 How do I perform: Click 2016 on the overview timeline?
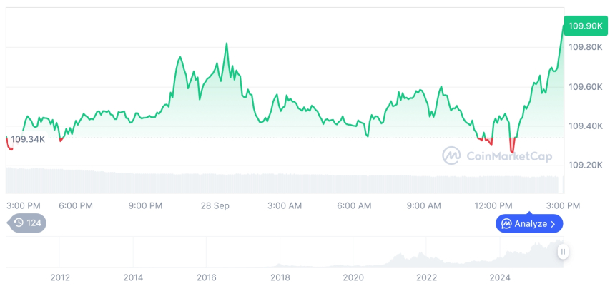206,277
